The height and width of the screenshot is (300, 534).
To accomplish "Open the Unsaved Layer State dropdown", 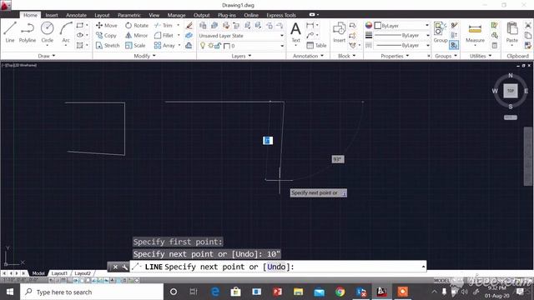I will [x=241, y=35].
